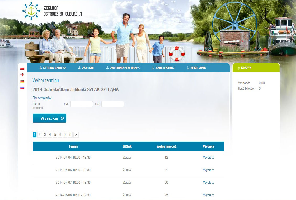296x200 pixels.
Task: Go to results page 3
Action: (45, 135)
